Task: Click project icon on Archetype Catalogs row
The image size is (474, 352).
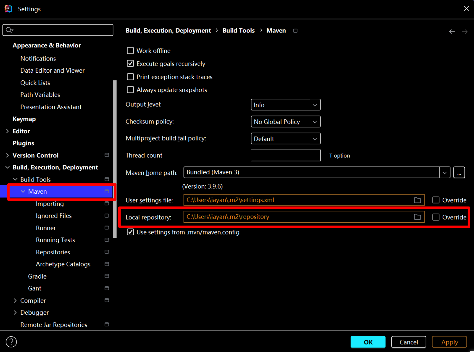Action: (107, 264)
